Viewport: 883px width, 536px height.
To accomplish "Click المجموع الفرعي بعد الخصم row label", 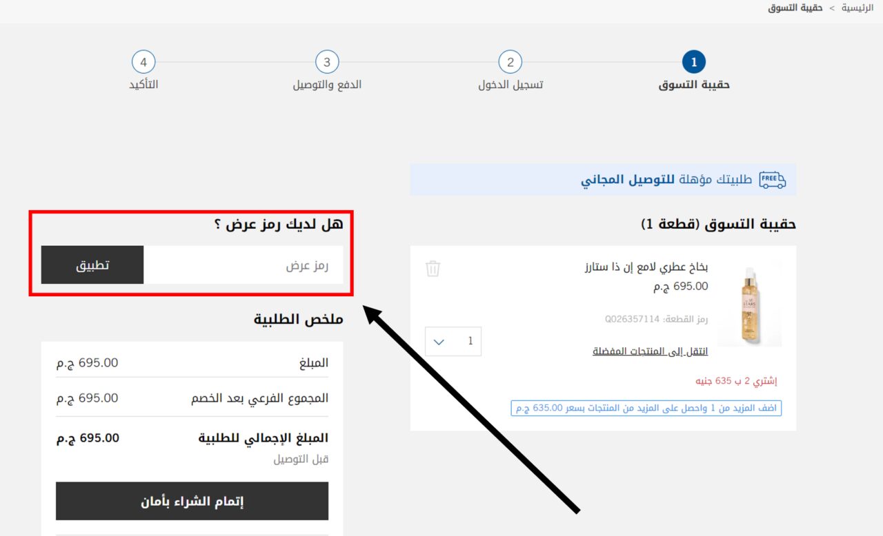I will 259,398.
